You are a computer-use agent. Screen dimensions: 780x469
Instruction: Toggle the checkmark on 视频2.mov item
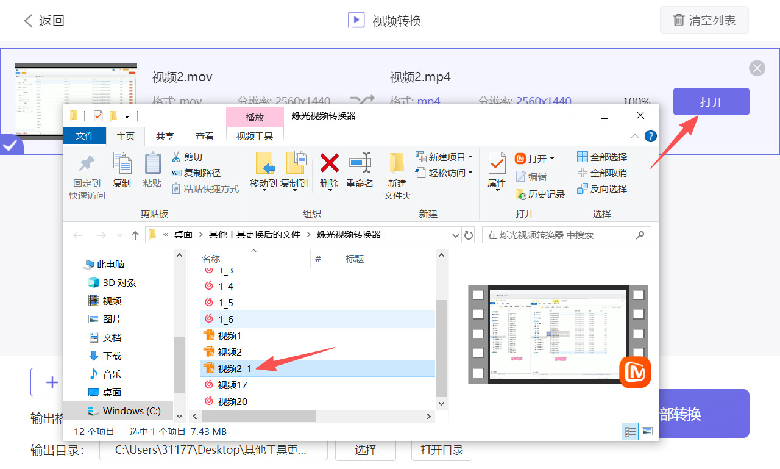11,145
